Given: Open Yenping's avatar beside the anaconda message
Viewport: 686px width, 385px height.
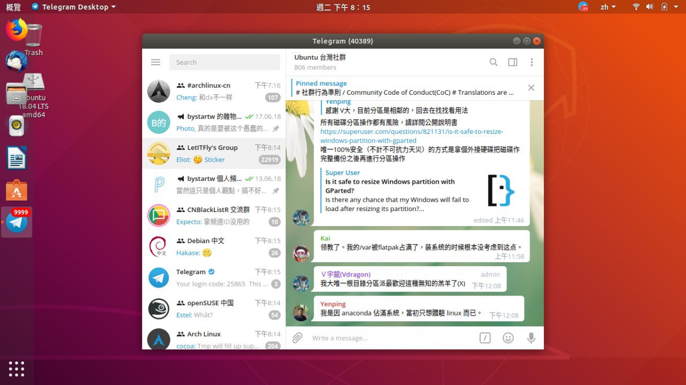Looking at the screenshot, I should [x=301, y=313].
